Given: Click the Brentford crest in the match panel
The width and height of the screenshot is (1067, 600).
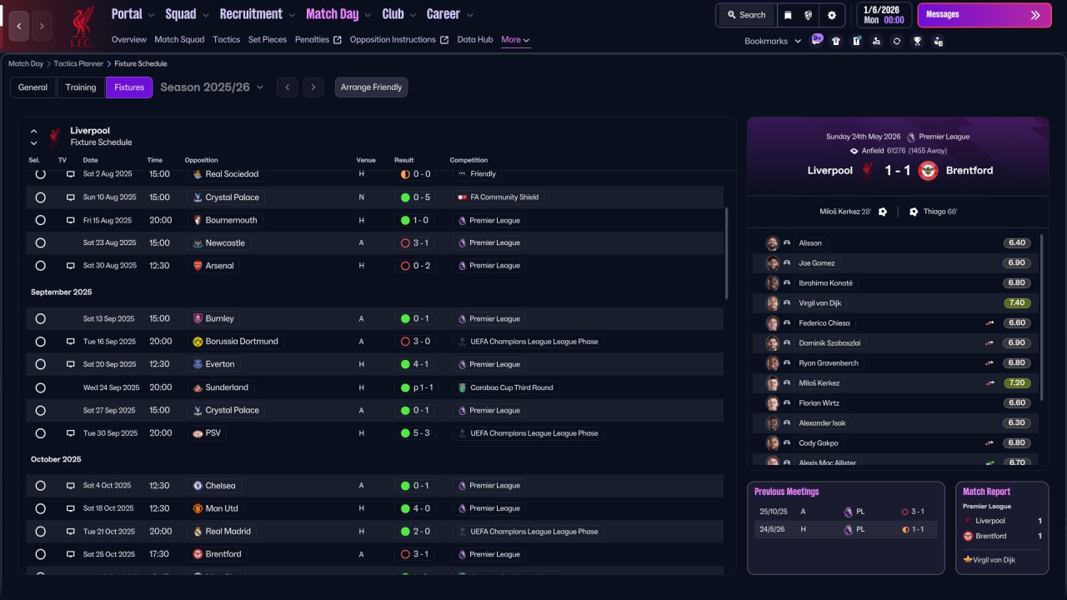Looking at the screenshot, I should point(928,170).
